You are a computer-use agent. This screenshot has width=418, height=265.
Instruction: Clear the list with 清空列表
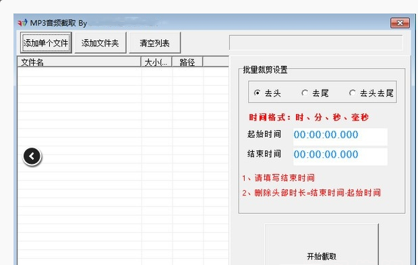tap(154, 43)
